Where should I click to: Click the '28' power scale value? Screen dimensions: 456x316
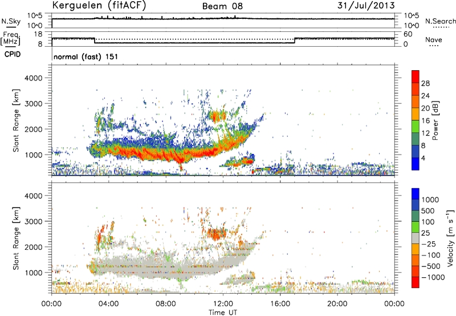(x=425, y=83)
